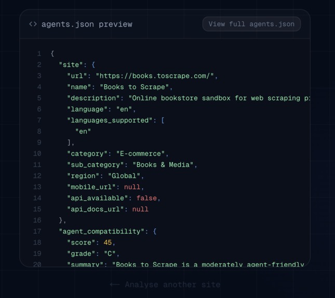The width and height of the screenshot is (335, 298).
Task: Click the "en" array entry on line 8
Action: 83,132
